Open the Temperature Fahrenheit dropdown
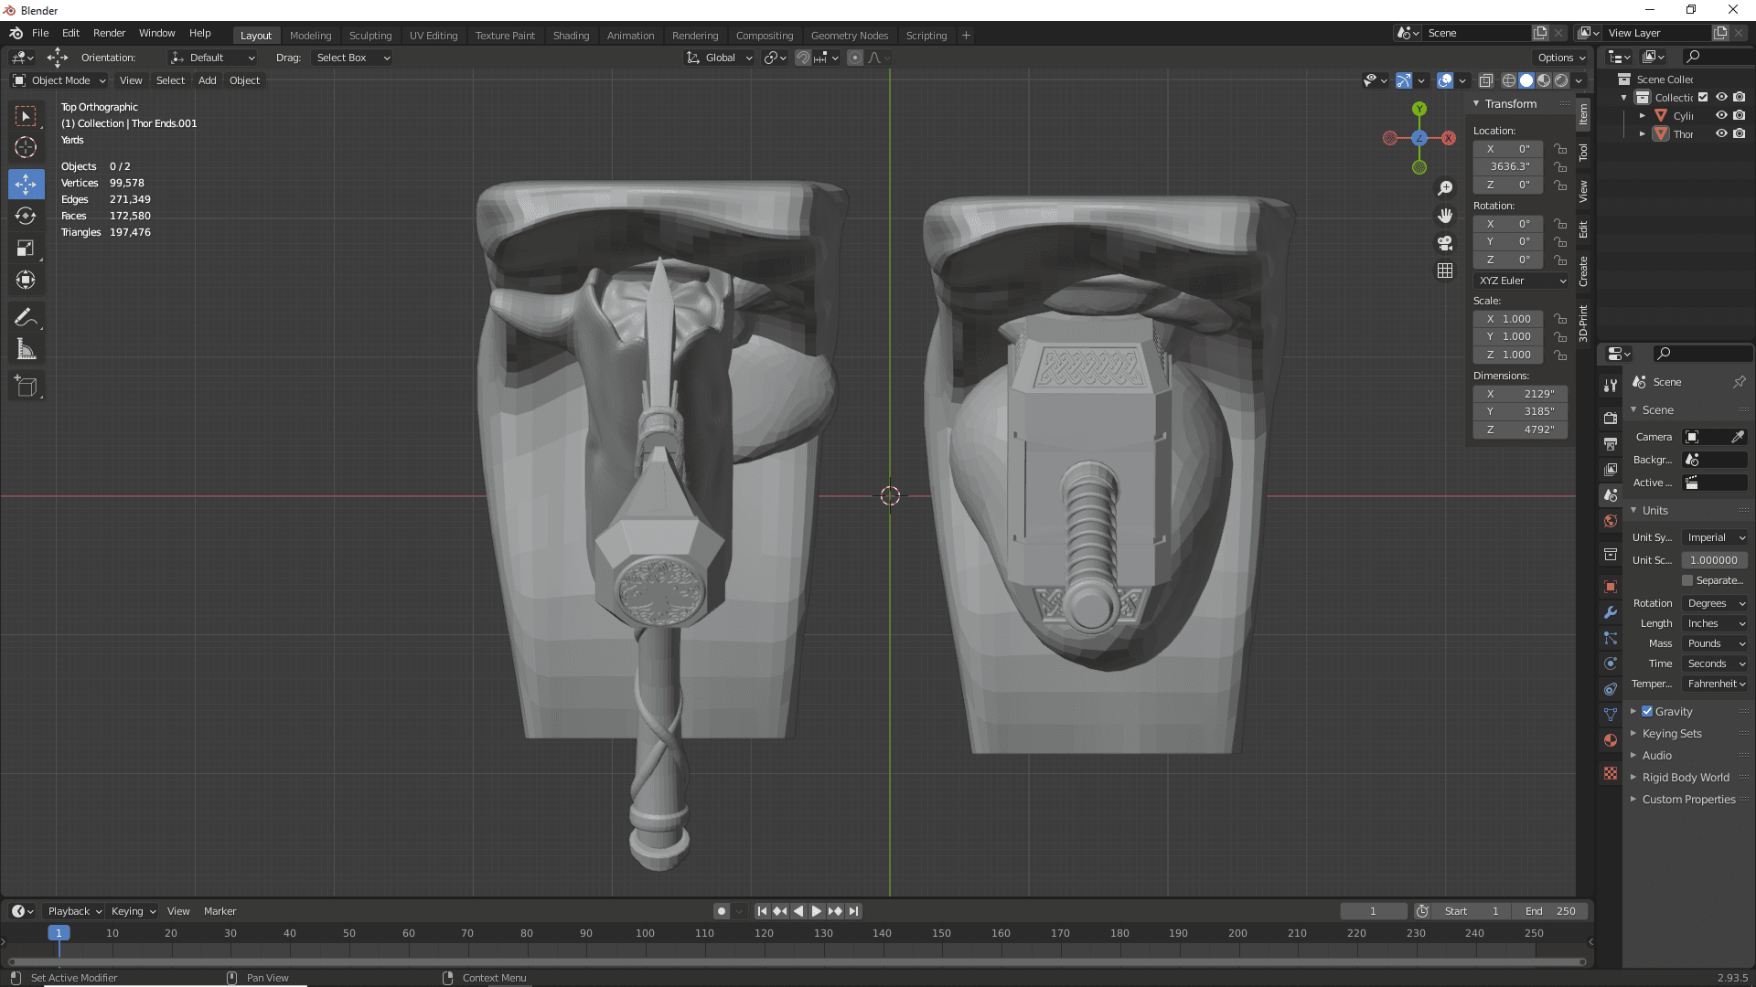This screenshot has height=987, width=1756. [1715, 684]
